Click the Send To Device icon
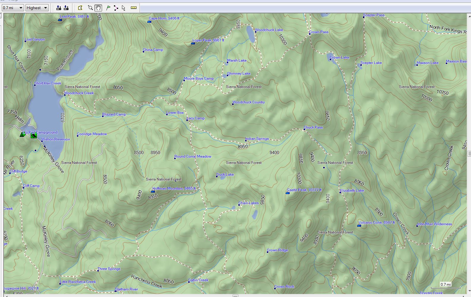 click(59, 8)
